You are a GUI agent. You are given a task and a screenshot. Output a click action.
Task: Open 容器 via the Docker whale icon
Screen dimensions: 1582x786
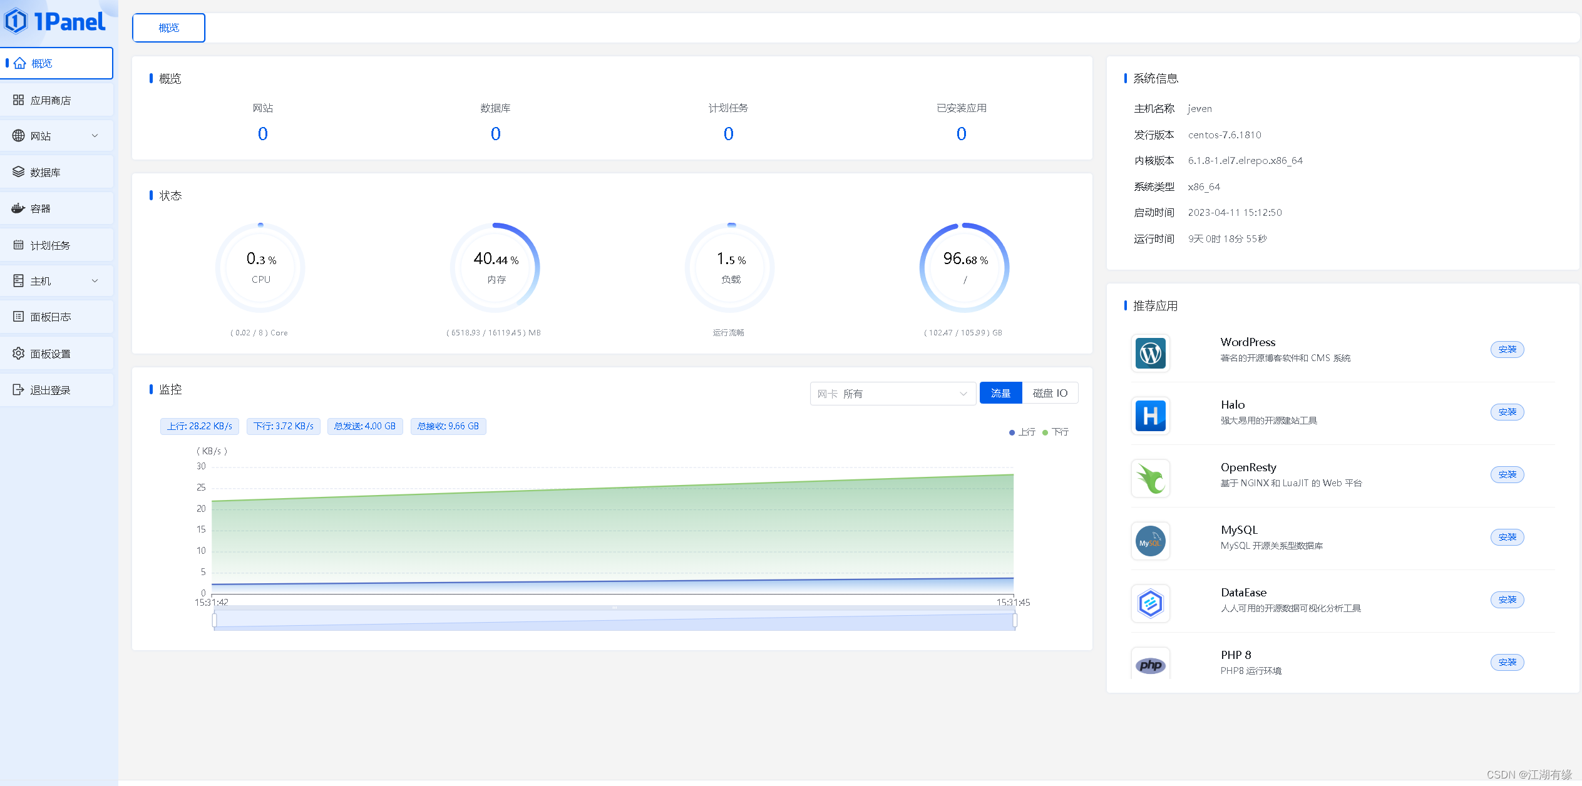(18, 208)
